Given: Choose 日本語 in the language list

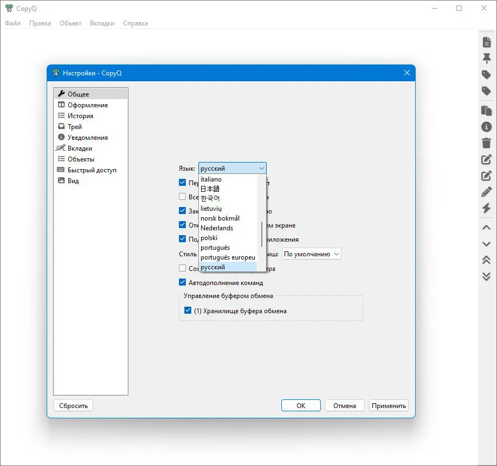Looking at the screenshot, I should [228, 189].
